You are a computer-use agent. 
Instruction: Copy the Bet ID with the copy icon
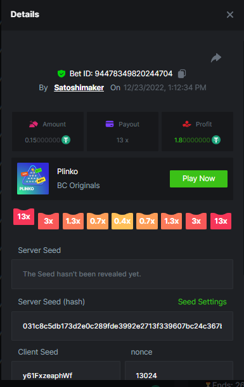182,74
